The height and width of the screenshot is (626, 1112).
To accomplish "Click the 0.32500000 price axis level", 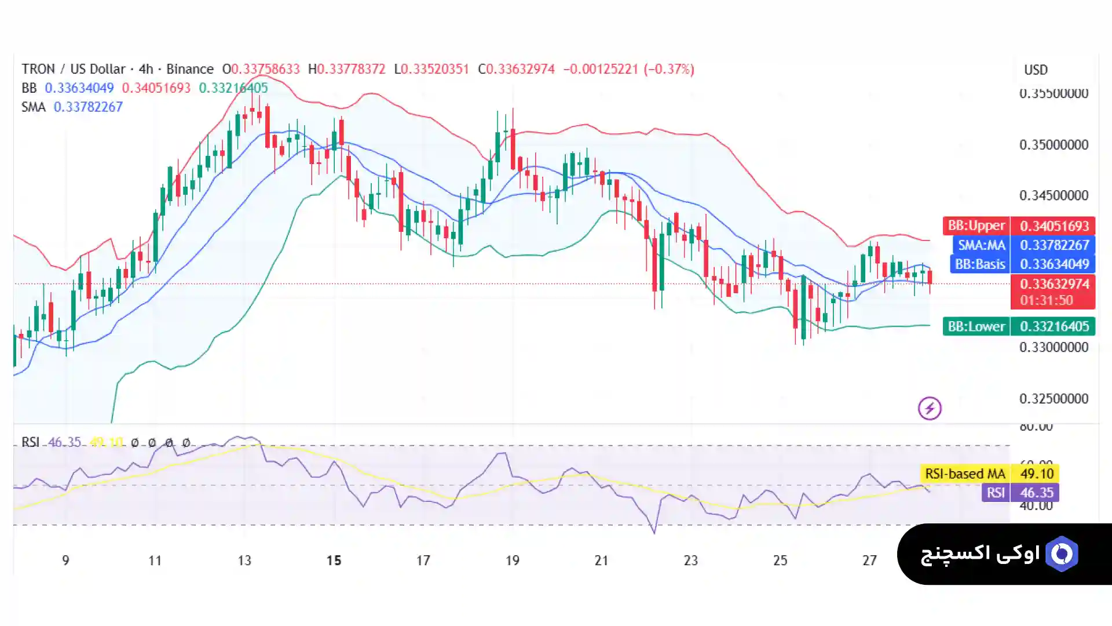I will point(1054,399).
